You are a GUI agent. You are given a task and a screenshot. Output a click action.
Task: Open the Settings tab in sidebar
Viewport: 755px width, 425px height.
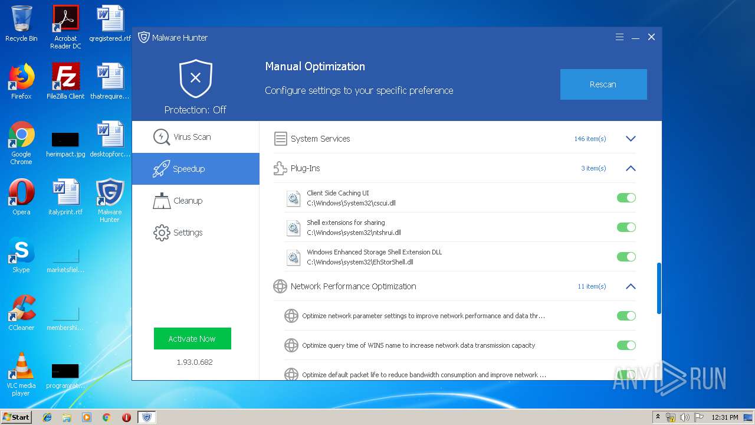(196, 233)
